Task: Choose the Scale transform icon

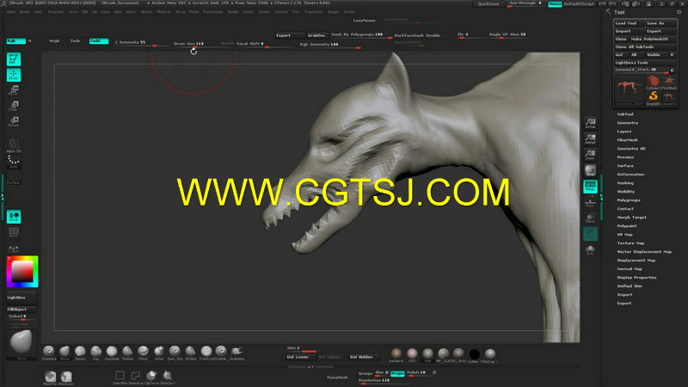Action: pos(14,106)
